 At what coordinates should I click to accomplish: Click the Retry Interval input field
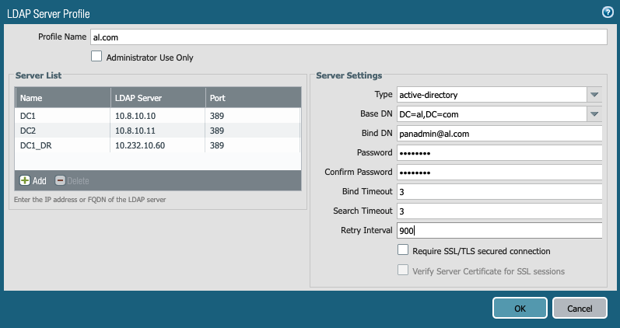coord(499,231)
